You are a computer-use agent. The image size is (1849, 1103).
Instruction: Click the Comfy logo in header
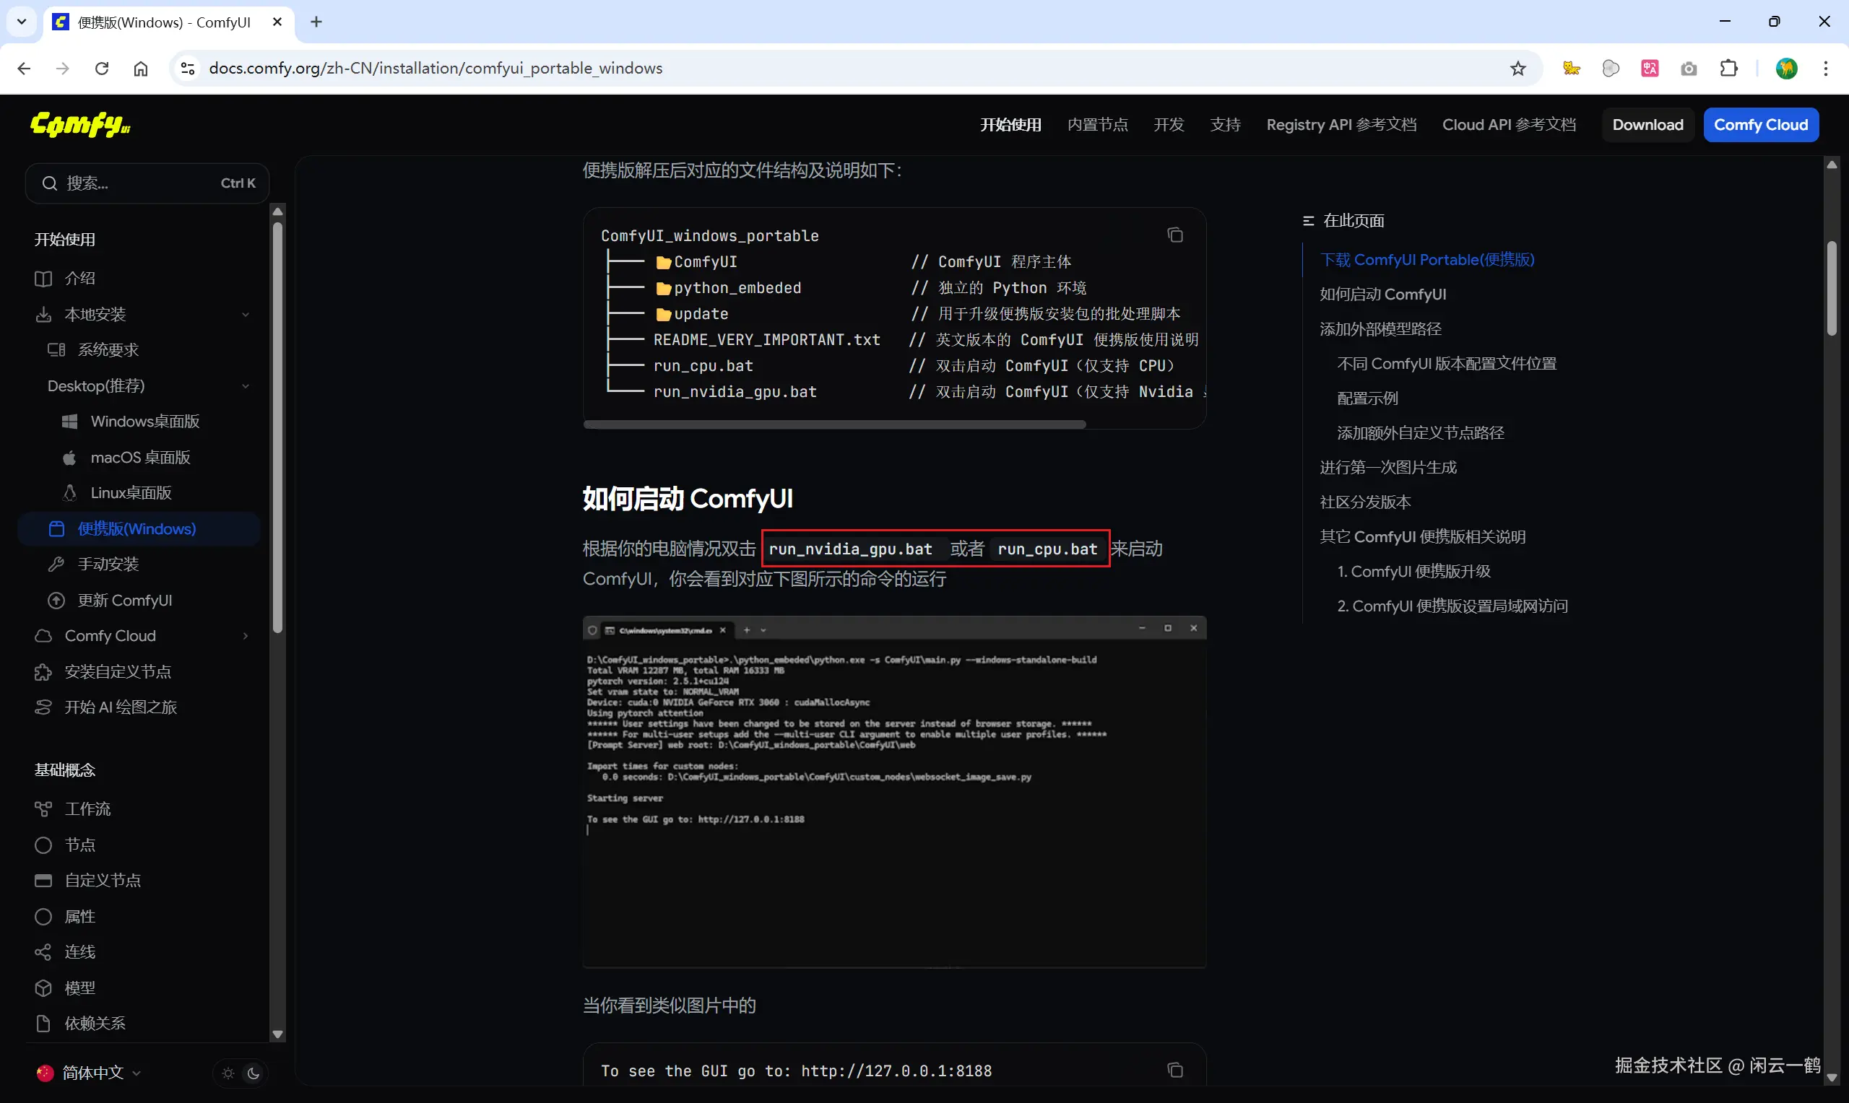pos(80,124)
